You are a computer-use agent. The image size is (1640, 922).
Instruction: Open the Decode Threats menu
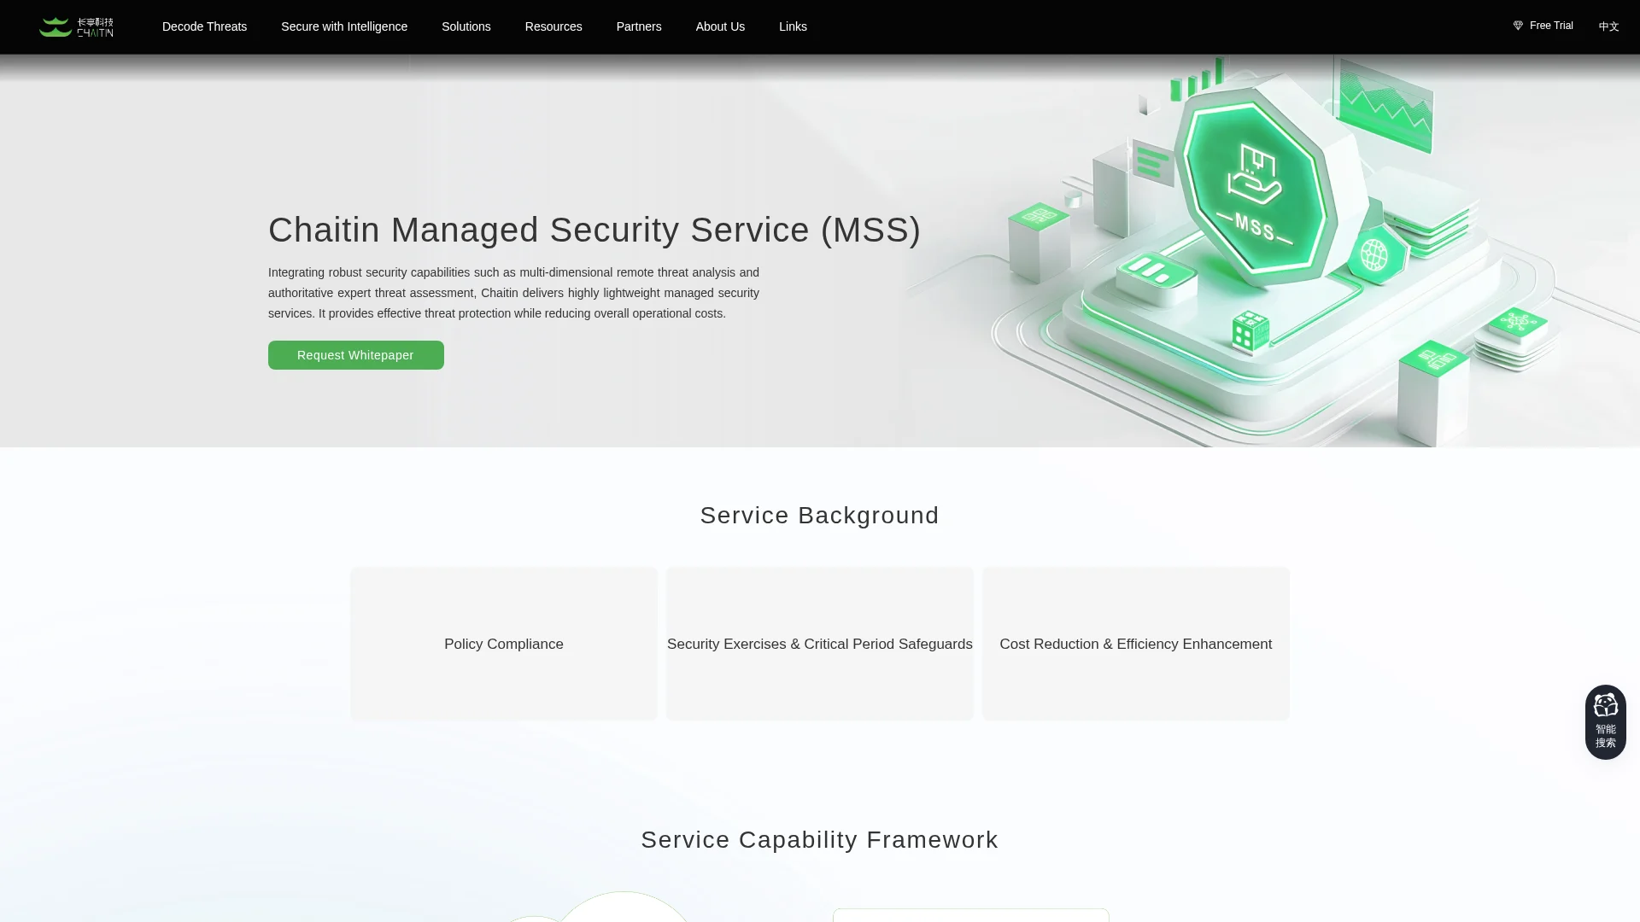pos(204,26)
